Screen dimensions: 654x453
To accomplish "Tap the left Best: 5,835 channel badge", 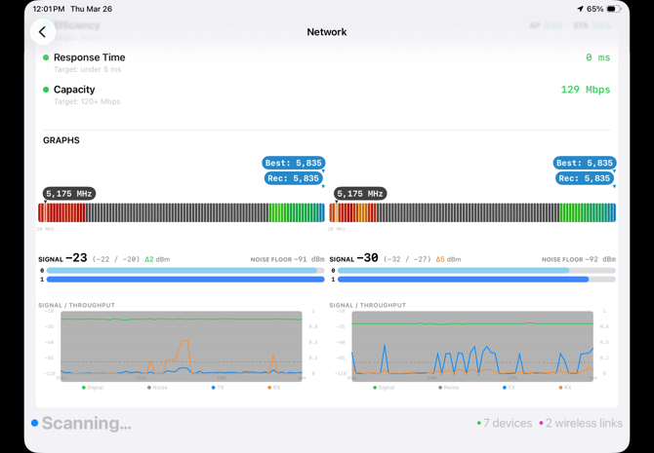I will pos(293,163).
